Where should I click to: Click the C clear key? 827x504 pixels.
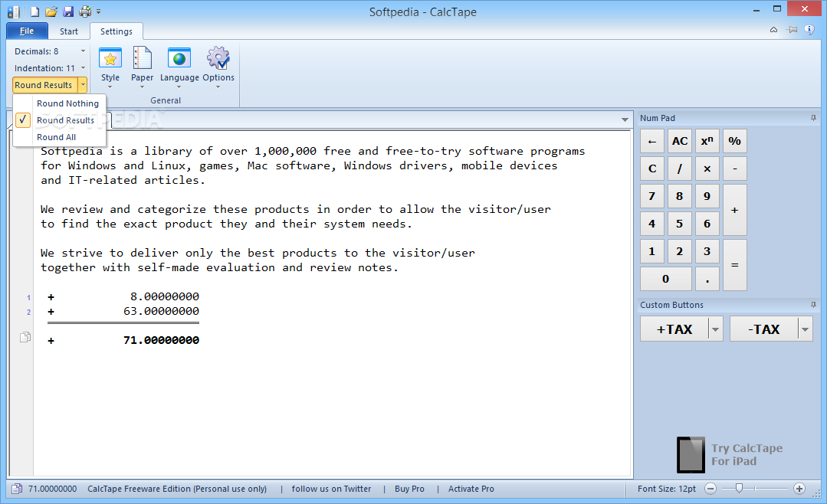[652, 169]
